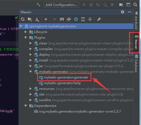
Task: Click the Search Everywhere magnifier
Action: pyautogui.click(x=135, y=5)
